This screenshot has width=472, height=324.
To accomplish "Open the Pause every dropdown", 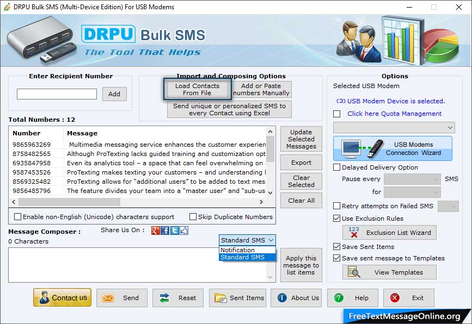I will click(x=412, y=179).
